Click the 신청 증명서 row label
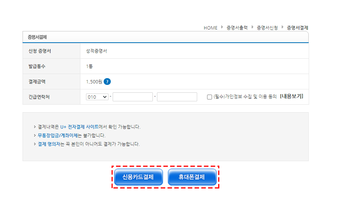 [40, 51]
